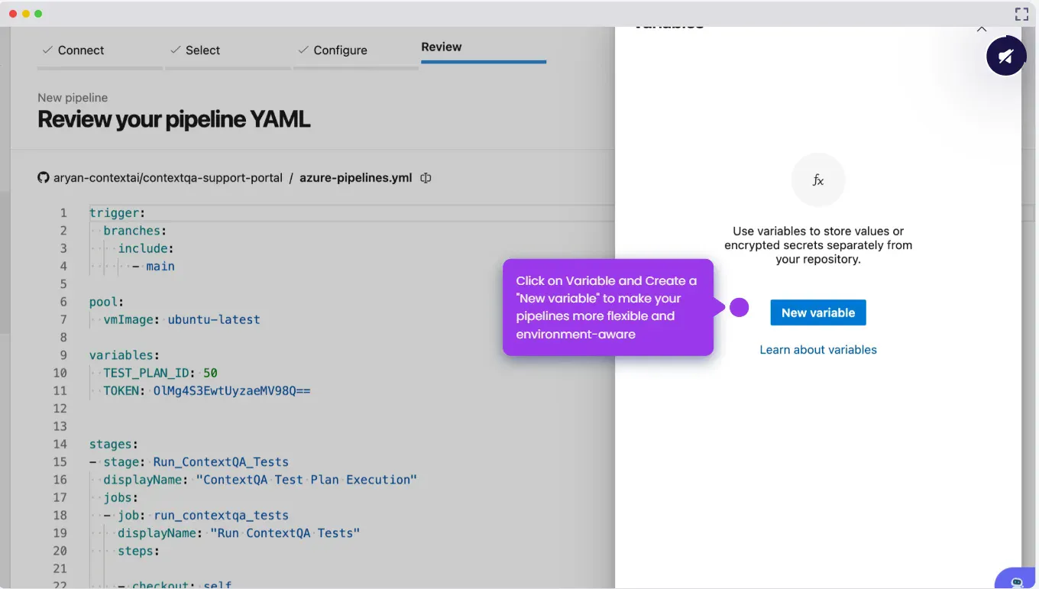Place cursor on the TOKEN variable line
Viewport: 1039px width, 589px height.
point(206,391)
